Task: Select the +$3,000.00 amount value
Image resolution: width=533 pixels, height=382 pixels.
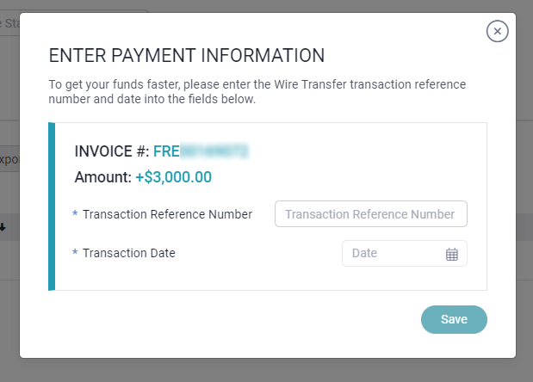Action: (x=174, y=177)
